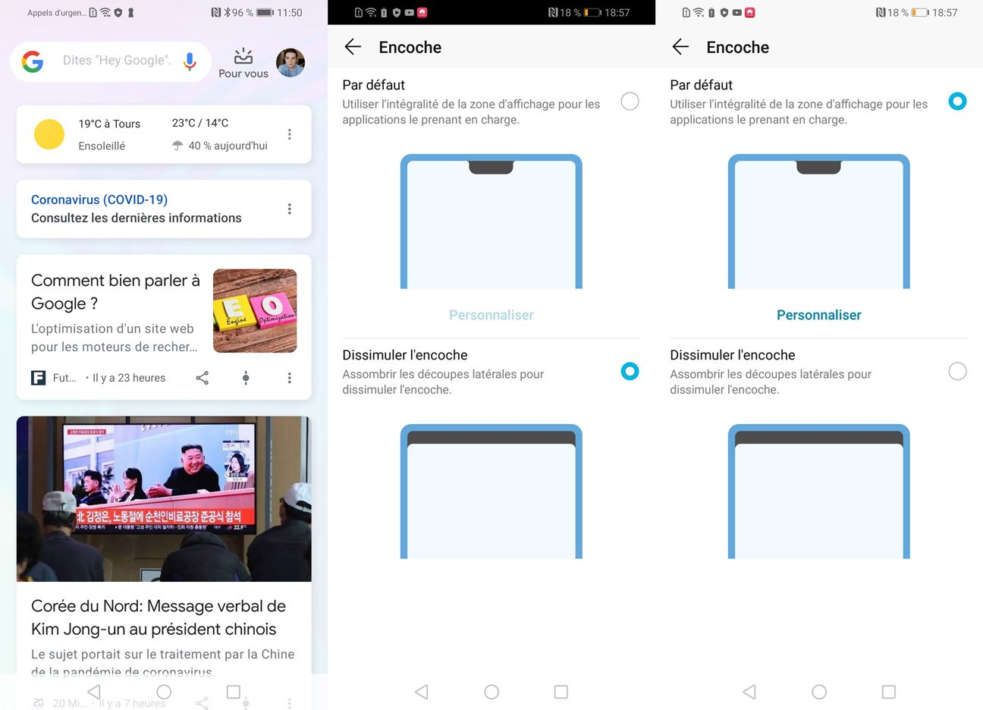Tap red Huawei icon in middle screen status bar
The height and width of the screenshot is (710, 983).
click(x=422, y=12)
